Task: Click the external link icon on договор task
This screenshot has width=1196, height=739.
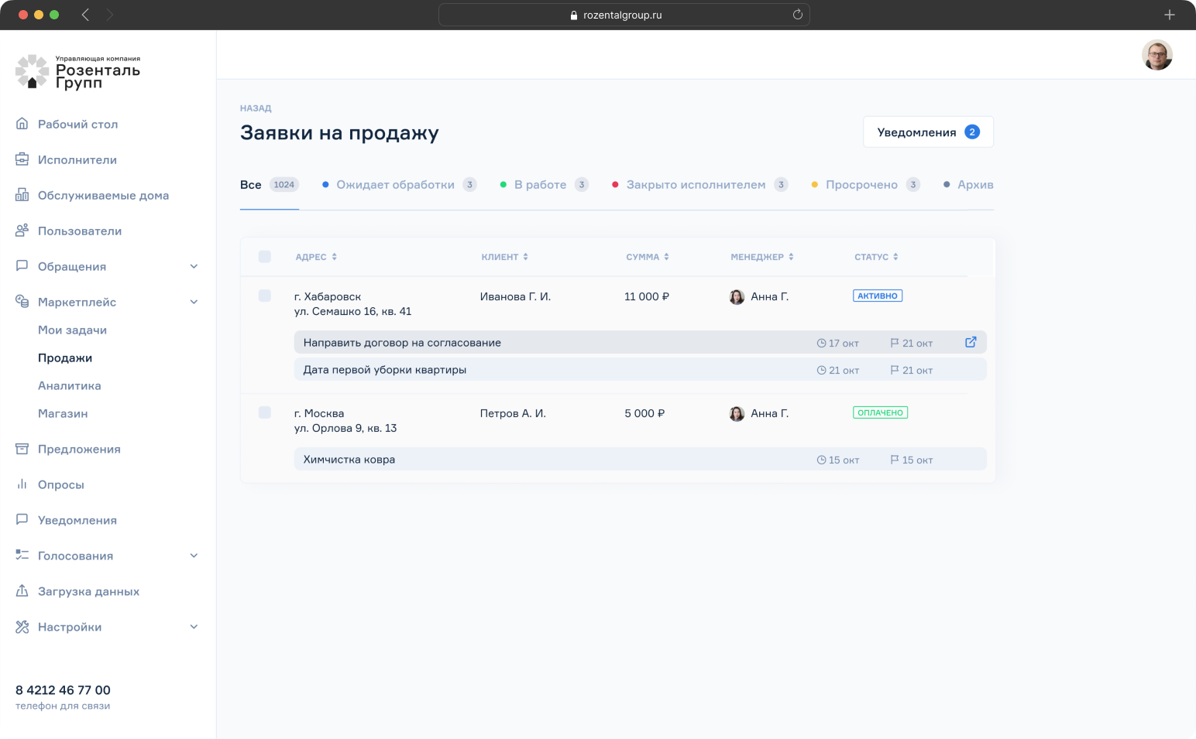Action: click(970, 342)
